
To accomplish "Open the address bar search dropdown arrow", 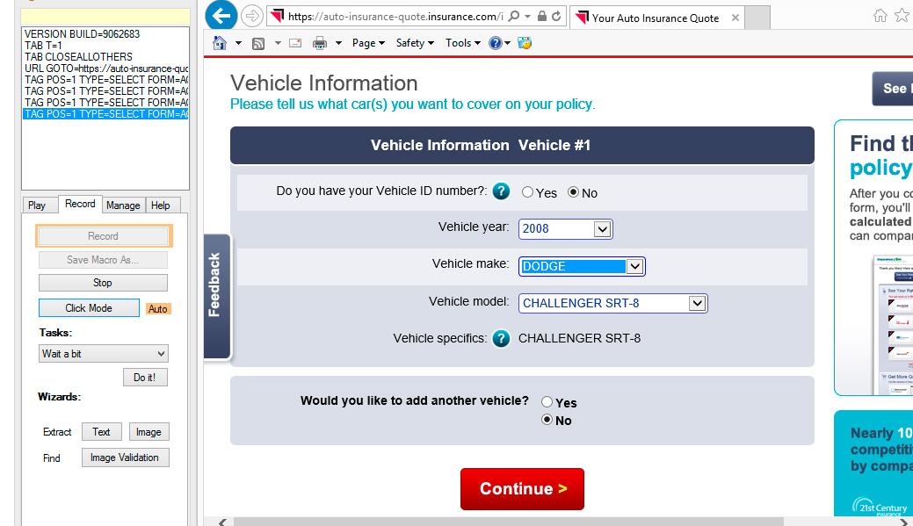I will (x=527, y=17).
